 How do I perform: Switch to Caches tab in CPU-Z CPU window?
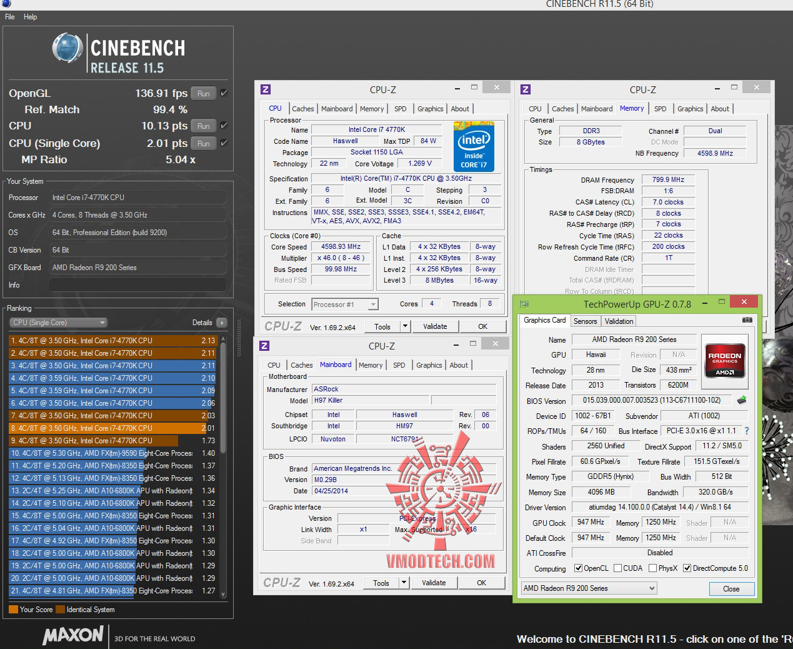(x=303, y=109)
